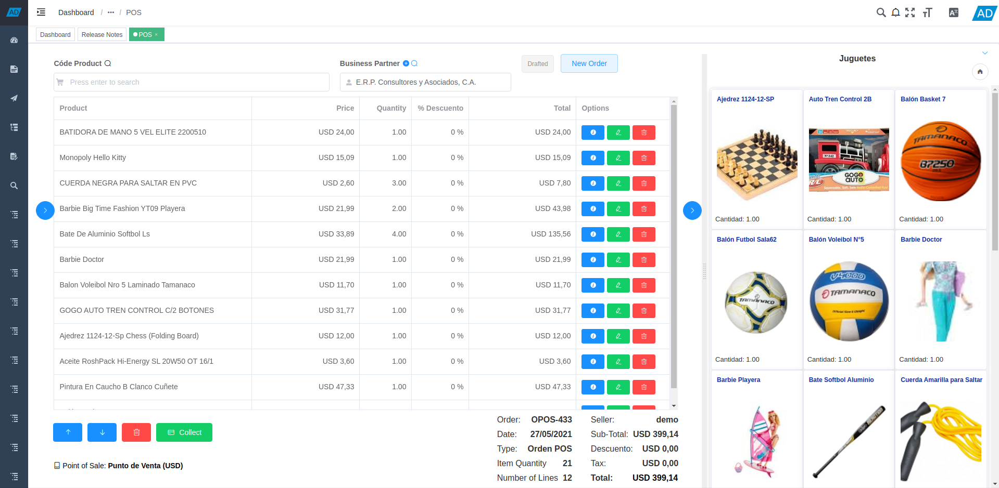The width and height of the screenshot is (999, 488).
Task: Edit the Barbie Doctor order line
Action: 618,260
